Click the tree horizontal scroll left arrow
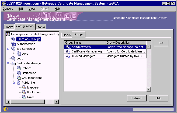Screen dimensions: 177x113 coord(8,102)
